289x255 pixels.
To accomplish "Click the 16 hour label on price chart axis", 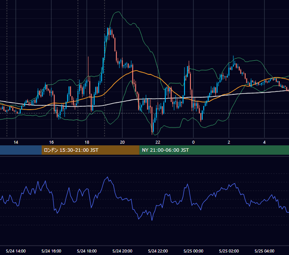I will 51,142.
